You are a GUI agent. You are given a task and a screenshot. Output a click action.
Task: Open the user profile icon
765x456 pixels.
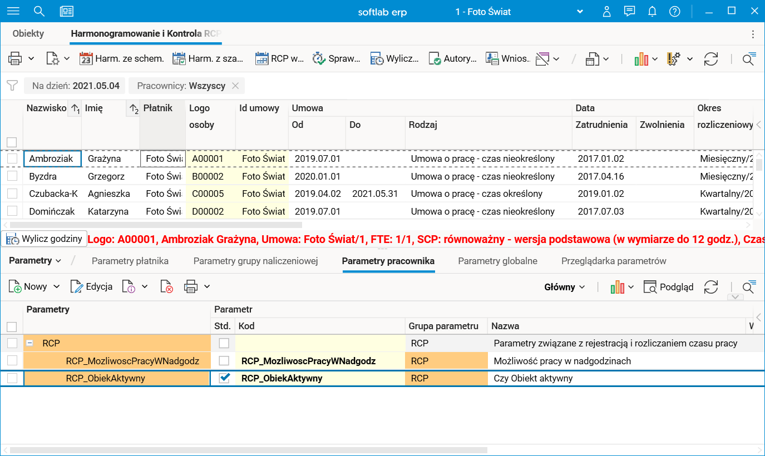click(x=607, y=11)
